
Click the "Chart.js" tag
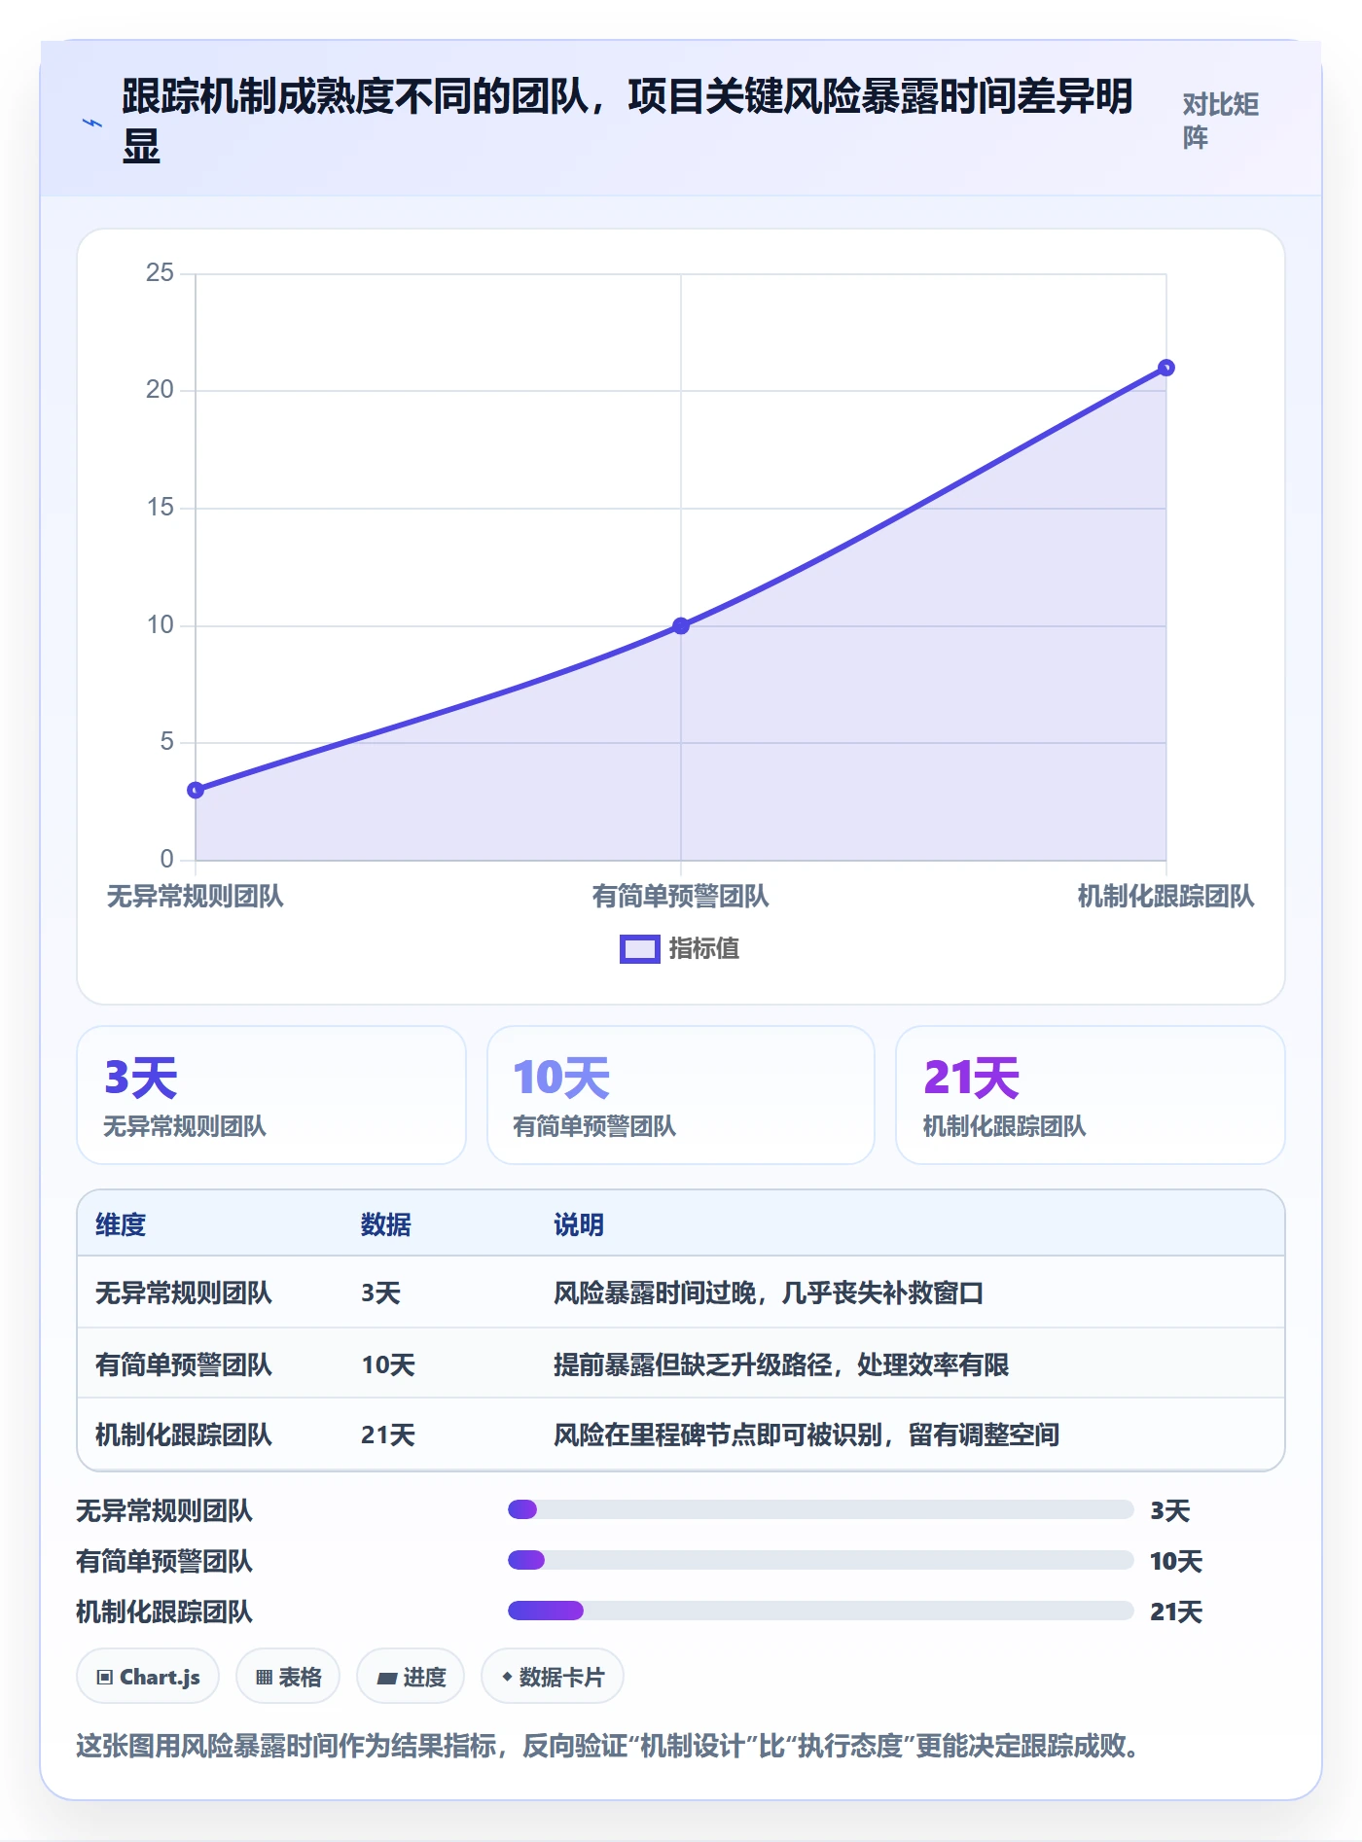(x=148, y=1677)
